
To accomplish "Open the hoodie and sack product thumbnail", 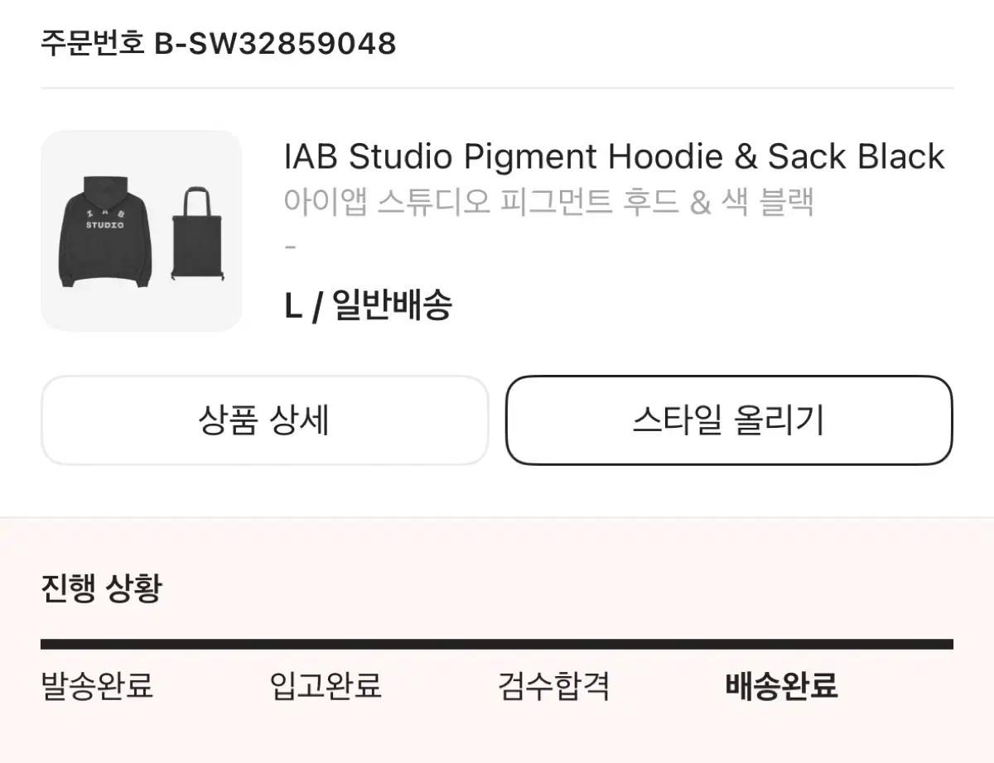I will 142,231.
